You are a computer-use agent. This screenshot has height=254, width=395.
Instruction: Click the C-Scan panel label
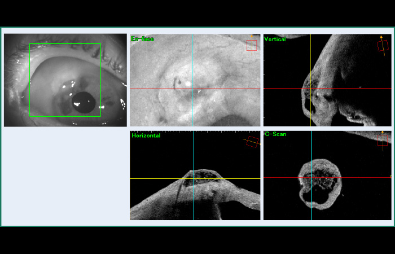(275, 134)
